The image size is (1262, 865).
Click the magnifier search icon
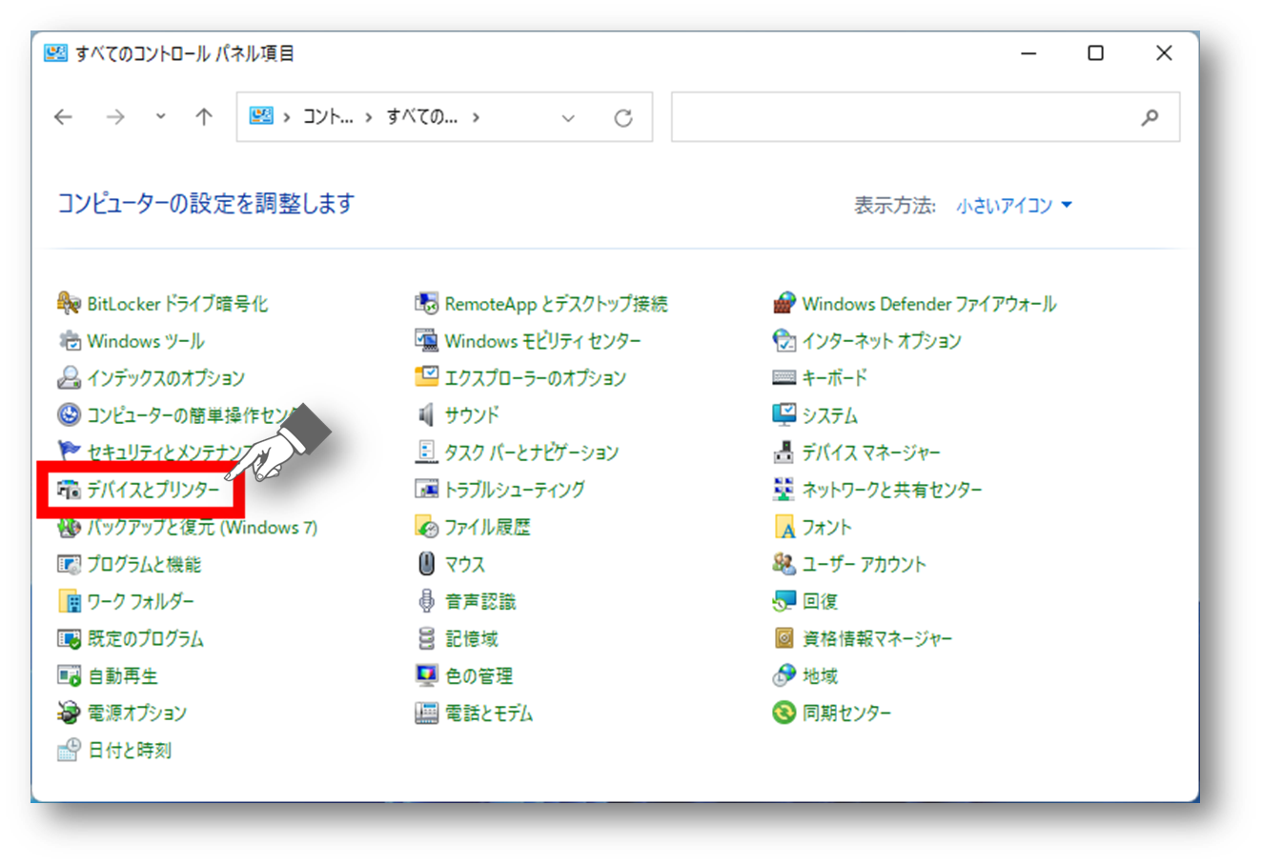pos(1150,117)
